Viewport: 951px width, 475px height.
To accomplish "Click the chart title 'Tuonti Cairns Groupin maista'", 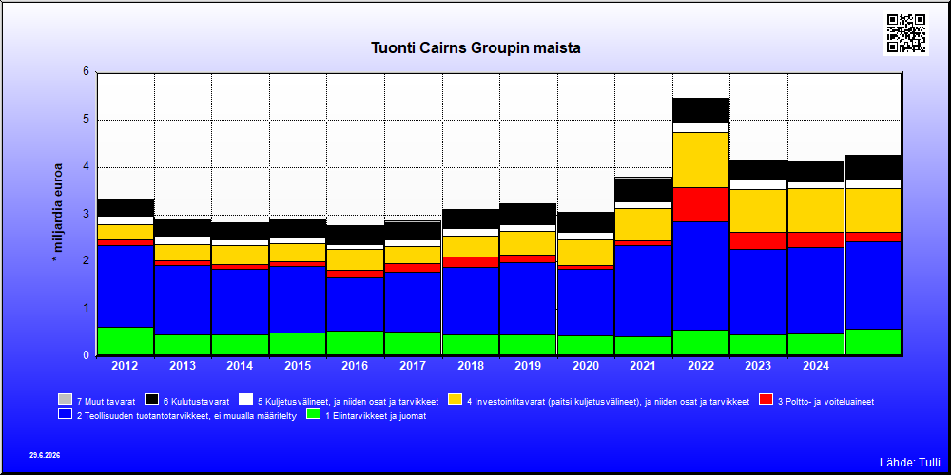I will pos(475,48).
